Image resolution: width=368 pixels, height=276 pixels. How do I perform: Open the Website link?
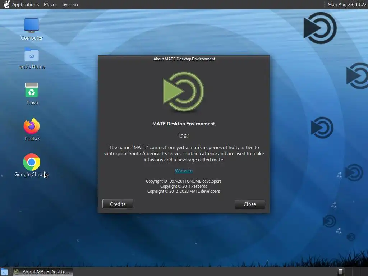click(184, 171)
